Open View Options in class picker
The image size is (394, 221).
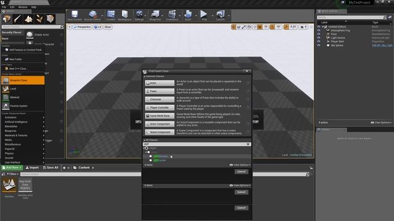click(x=239, y=165)
